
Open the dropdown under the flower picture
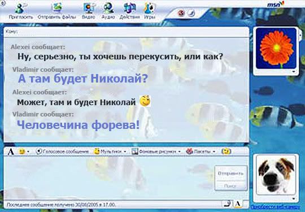pos(294,72)
